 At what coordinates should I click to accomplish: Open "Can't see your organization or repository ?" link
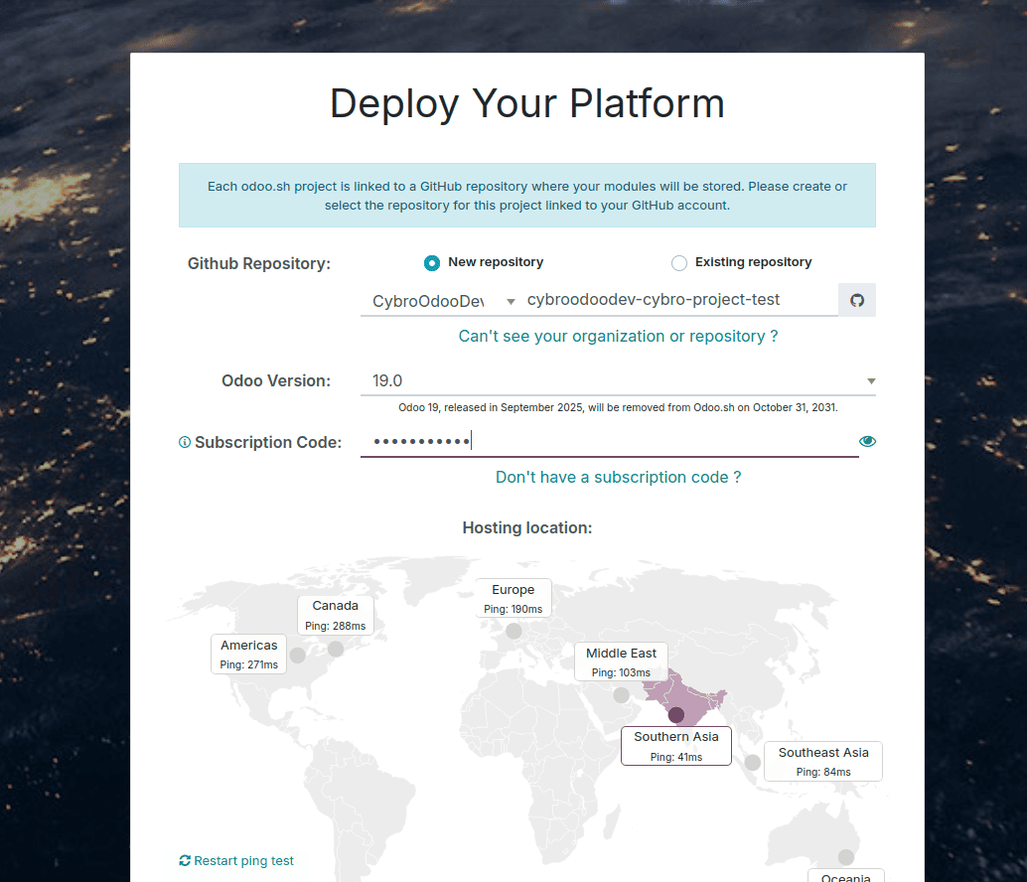click(618, 336)
